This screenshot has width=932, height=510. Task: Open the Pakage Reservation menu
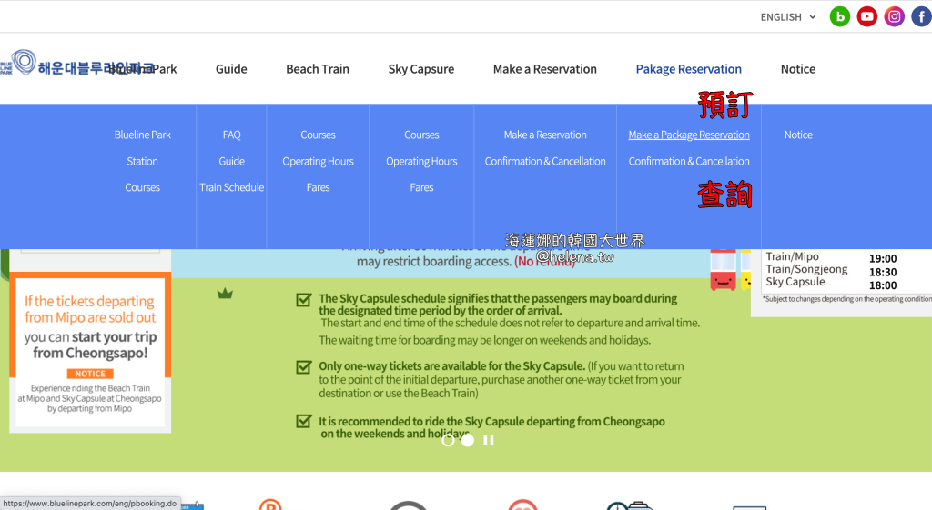pyautogui.click(x=688, y=69)
